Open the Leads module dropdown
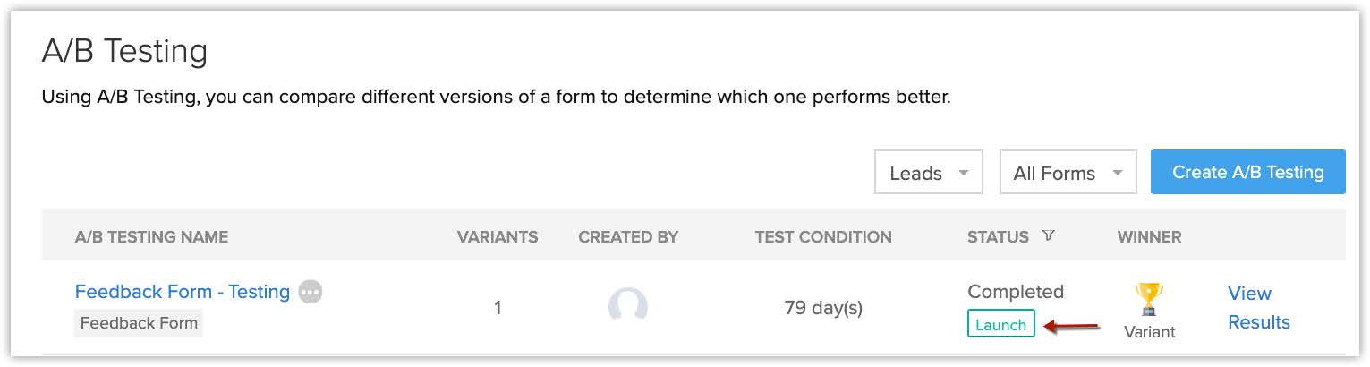 [x=928, y=173]
